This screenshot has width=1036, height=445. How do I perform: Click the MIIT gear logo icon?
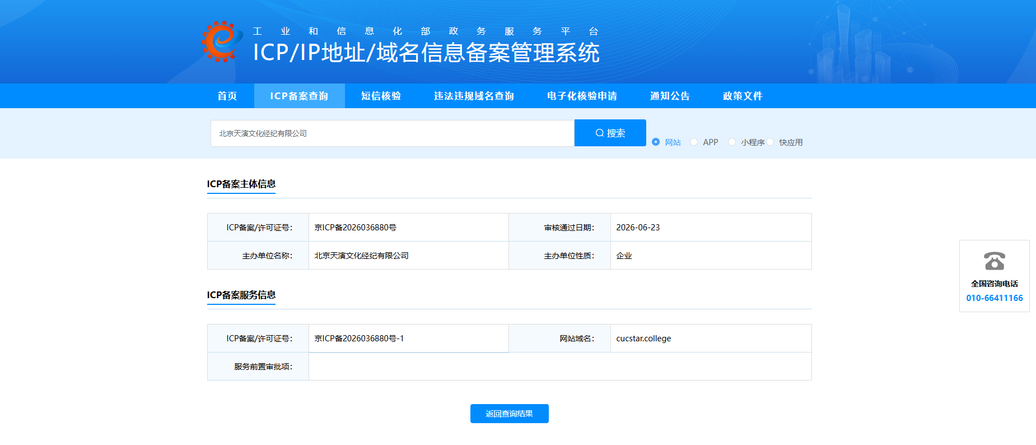pos(222,41)
